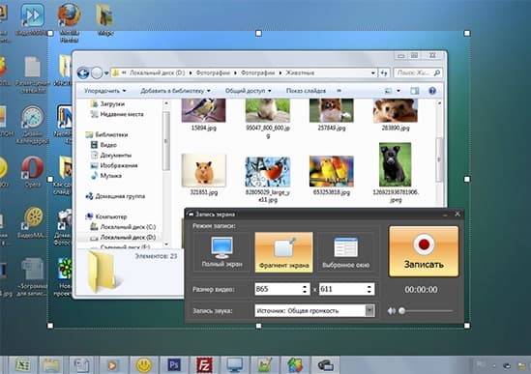Select the Выбранное окно recording mode
The width and height of the screenshot is (531, 374).
(345, 252)
